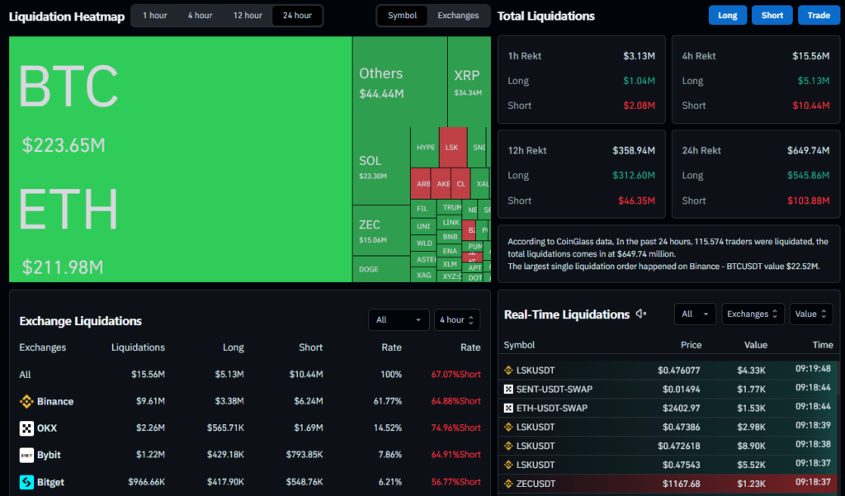The width and height of the screenshot is (845, 496).
Task: Open the All dropdown in Exchange Liquidations
Action: (399, 319)
